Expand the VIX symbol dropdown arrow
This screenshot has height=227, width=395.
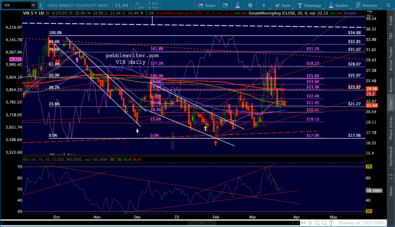click(34, 5)
